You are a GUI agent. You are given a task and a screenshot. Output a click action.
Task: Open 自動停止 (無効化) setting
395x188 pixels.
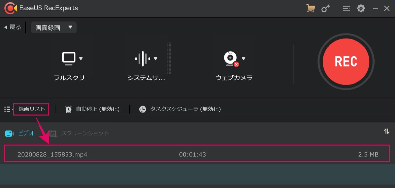pos(98,109)
